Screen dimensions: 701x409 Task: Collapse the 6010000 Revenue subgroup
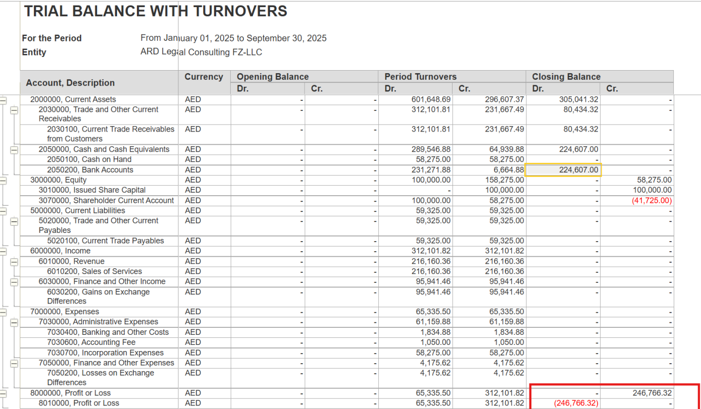tap(14, 262)
